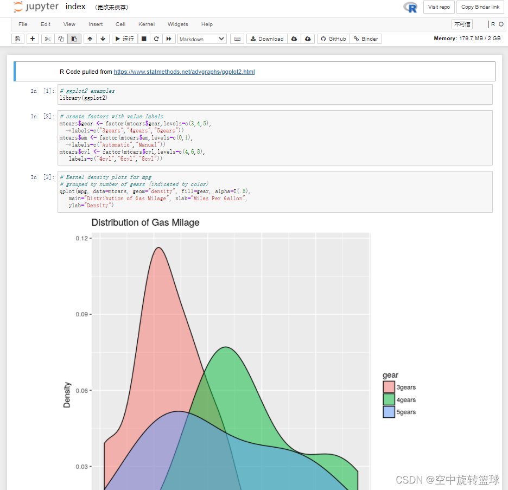Viewport: 508px width, 490px height.
Task: Click the Jupyter logo
Action: [x=36, y=7]
